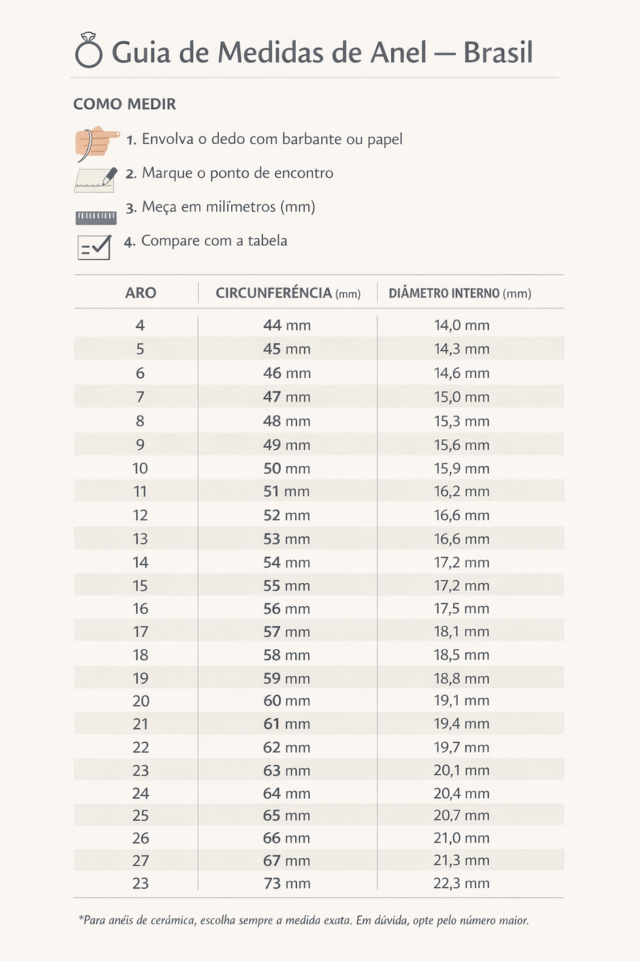
Task: Click the ceramic rings footnote text
Action: [304, 920]
